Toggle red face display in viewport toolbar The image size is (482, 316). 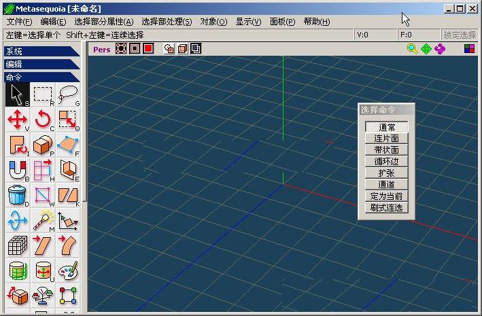[148, 48]
